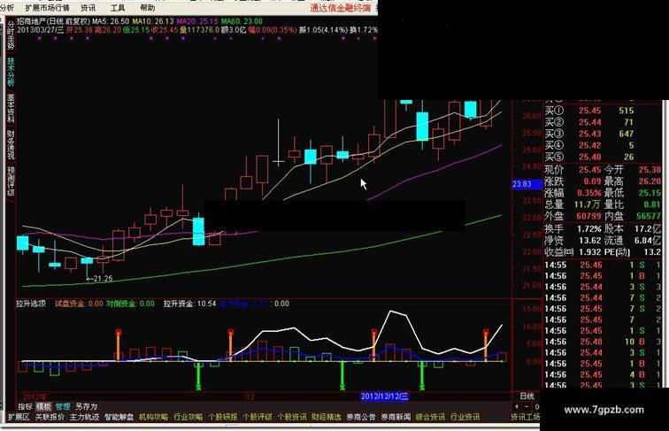Open the 券商公告 bottom tab
Screen dimensions: 669x431
click(361, 417)
